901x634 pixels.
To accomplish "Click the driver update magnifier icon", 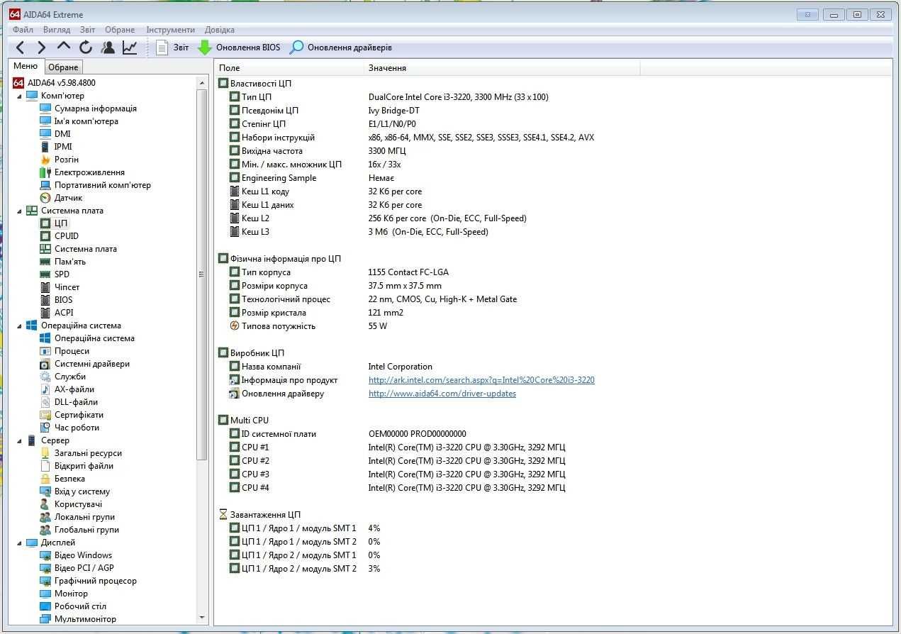I will coord(296,48).
